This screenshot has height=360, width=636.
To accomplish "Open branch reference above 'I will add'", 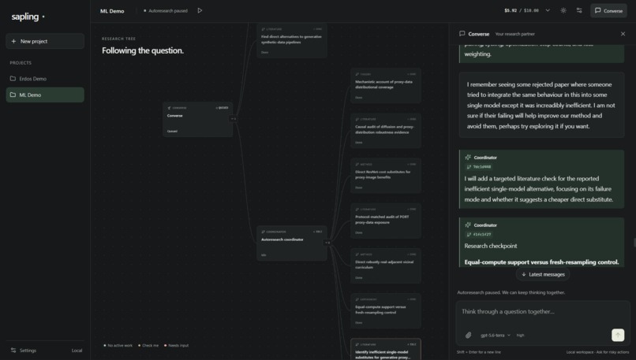I will coord(479,167).
